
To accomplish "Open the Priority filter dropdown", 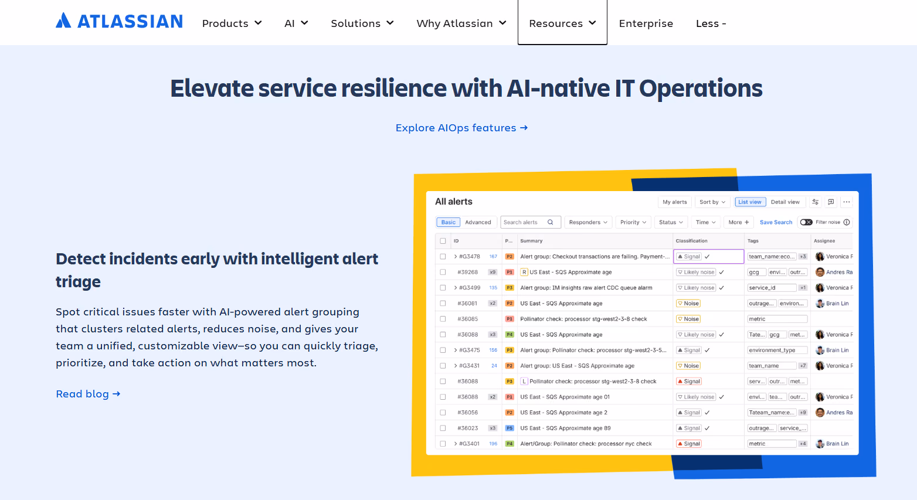I will 633,222.
